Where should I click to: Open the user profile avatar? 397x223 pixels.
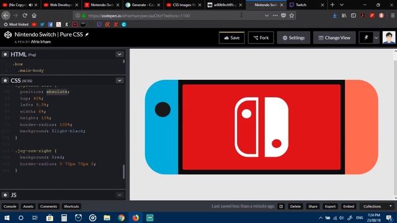point(389,38)
